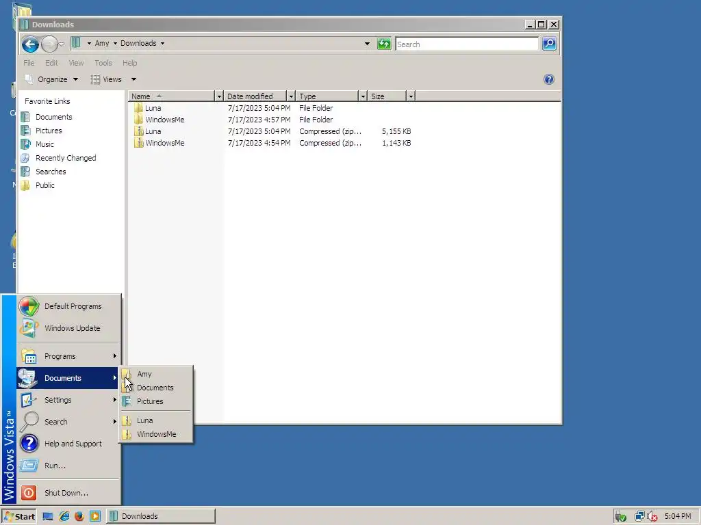Expand Settings in the Start menu
Image resolution: width=701 pixels, height=525 pixels.
coord(69,400)
